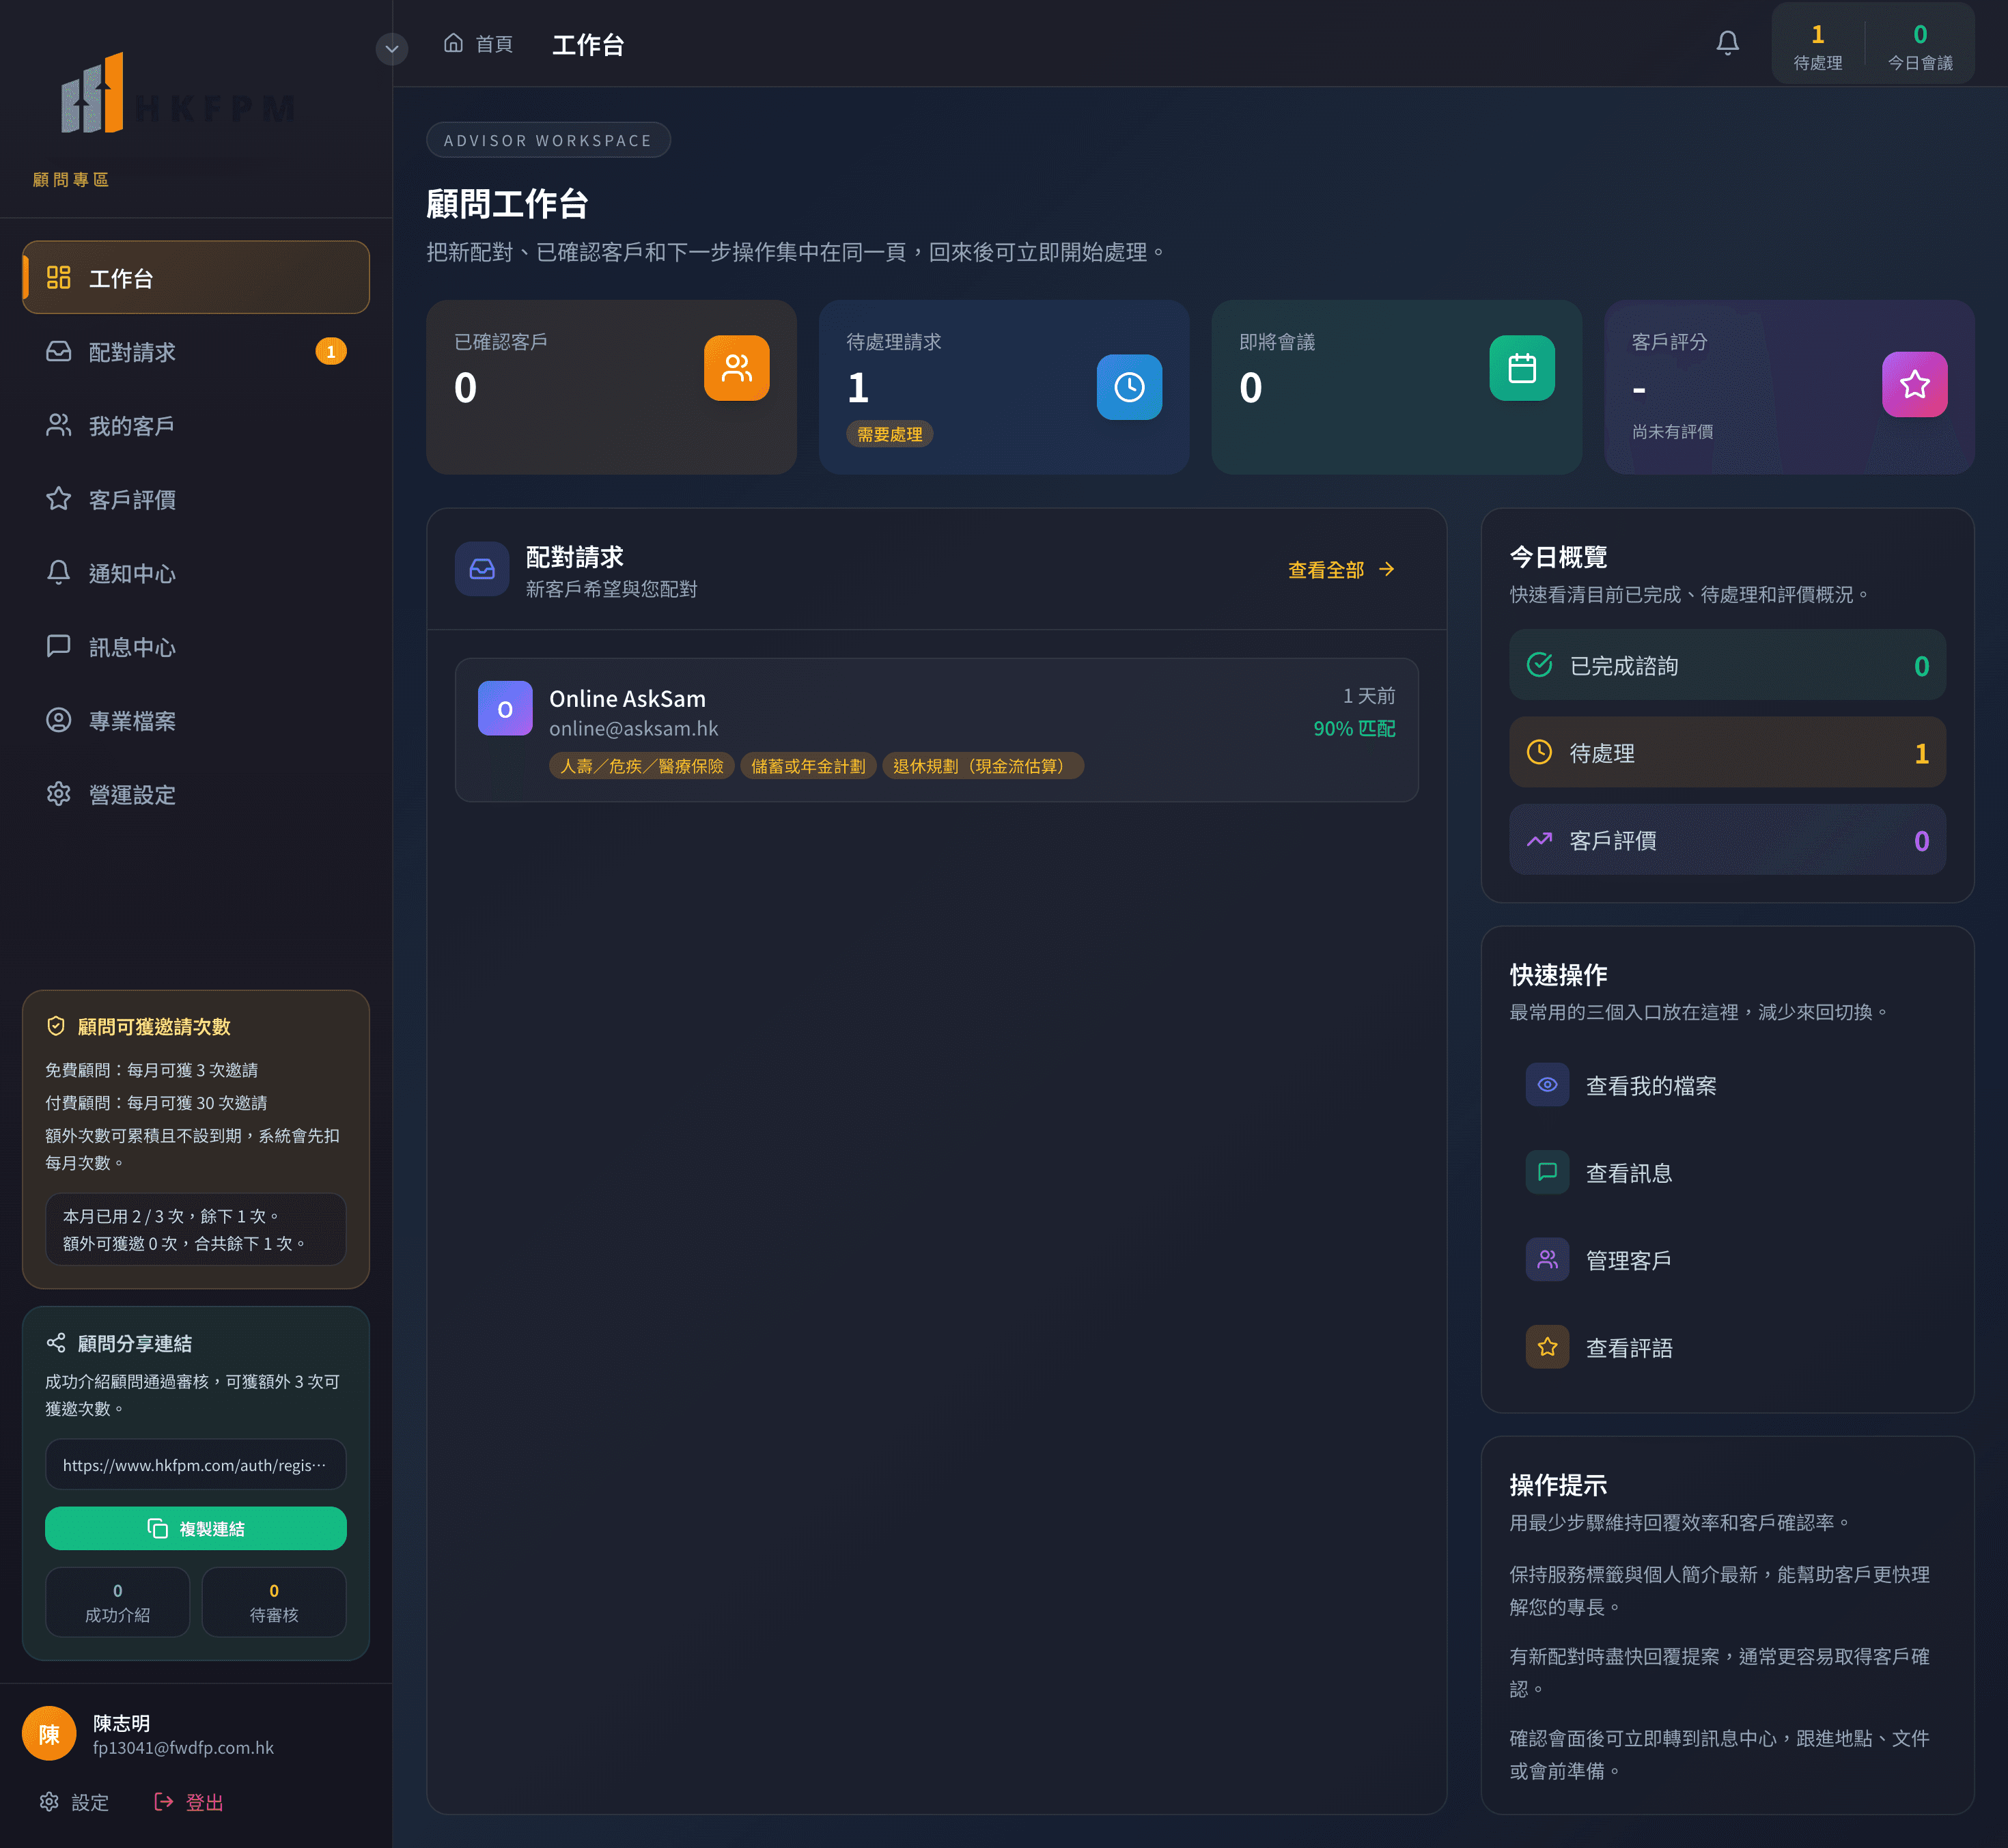Image resolution: width=2008 pixels, height=1848 pixels.
Task: Click the blue clock icon on 待處理請求 card
Action: pos(1129,387)
